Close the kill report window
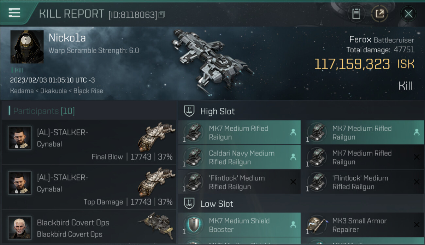This screenshot has width=425, height=245. click(408, 14)
